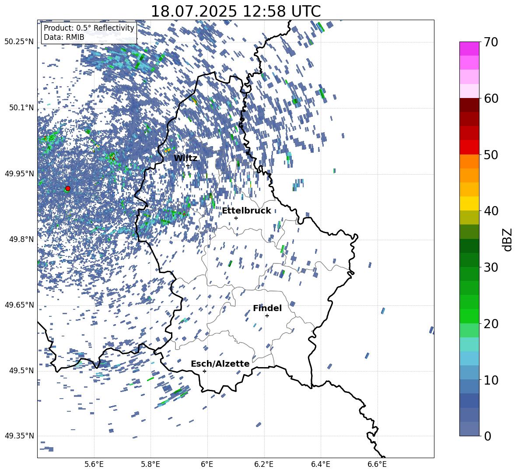The width and height of the screenshot is (518, 473).
Task: Click the dark red colorbar segment below 60
Action: [469, 105]
